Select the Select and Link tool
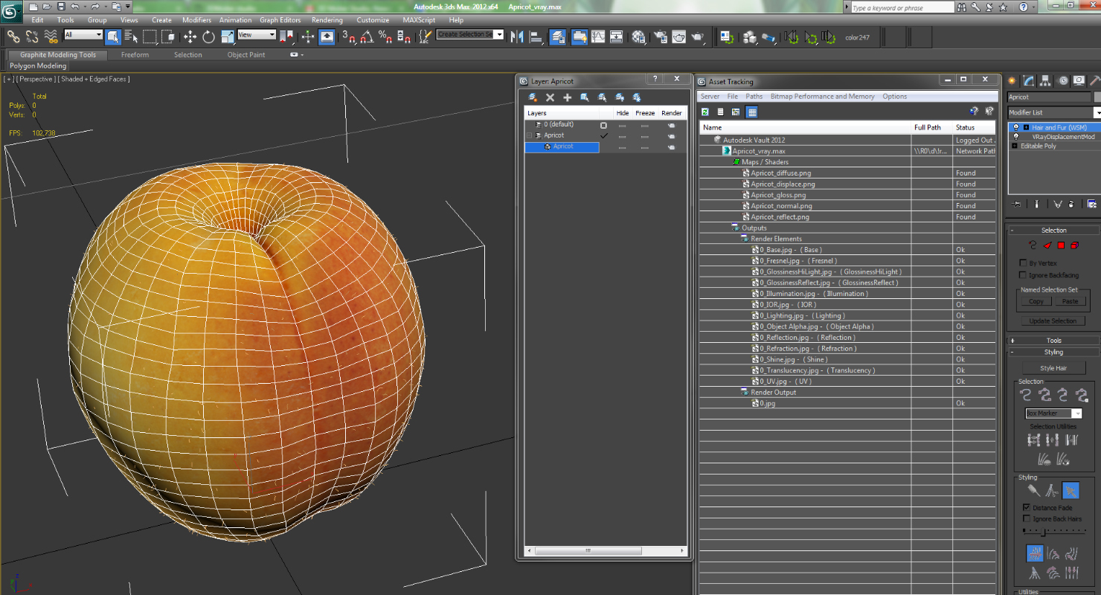 tap(13, 36)
